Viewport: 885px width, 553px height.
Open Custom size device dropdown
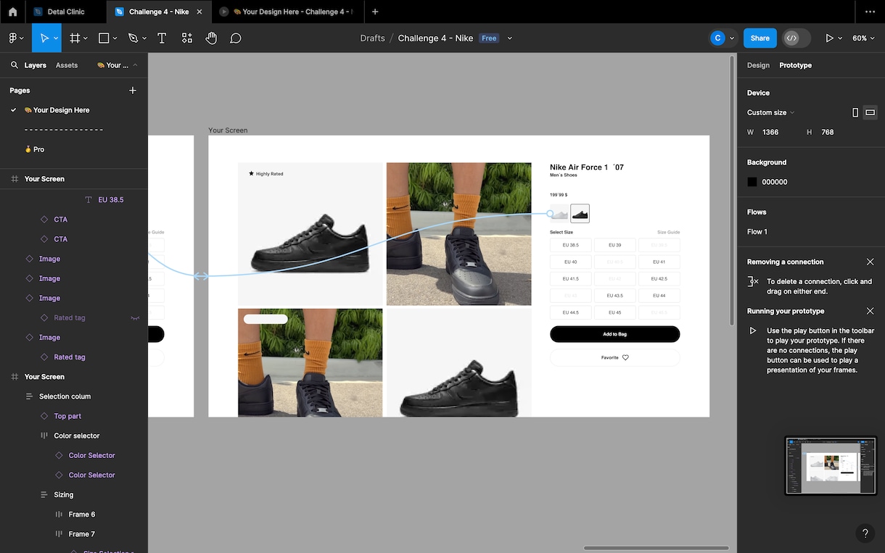(770, 112)
